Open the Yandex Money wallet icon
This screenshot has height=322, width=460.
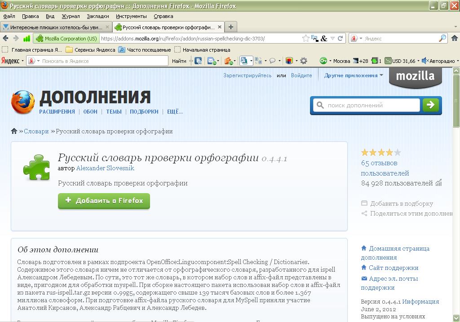click(228, 61)
